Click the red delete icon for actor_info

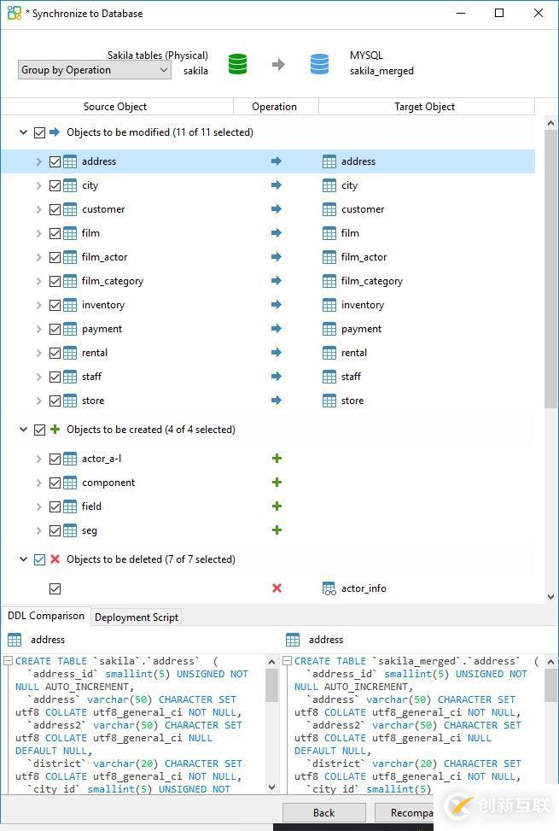277,588
